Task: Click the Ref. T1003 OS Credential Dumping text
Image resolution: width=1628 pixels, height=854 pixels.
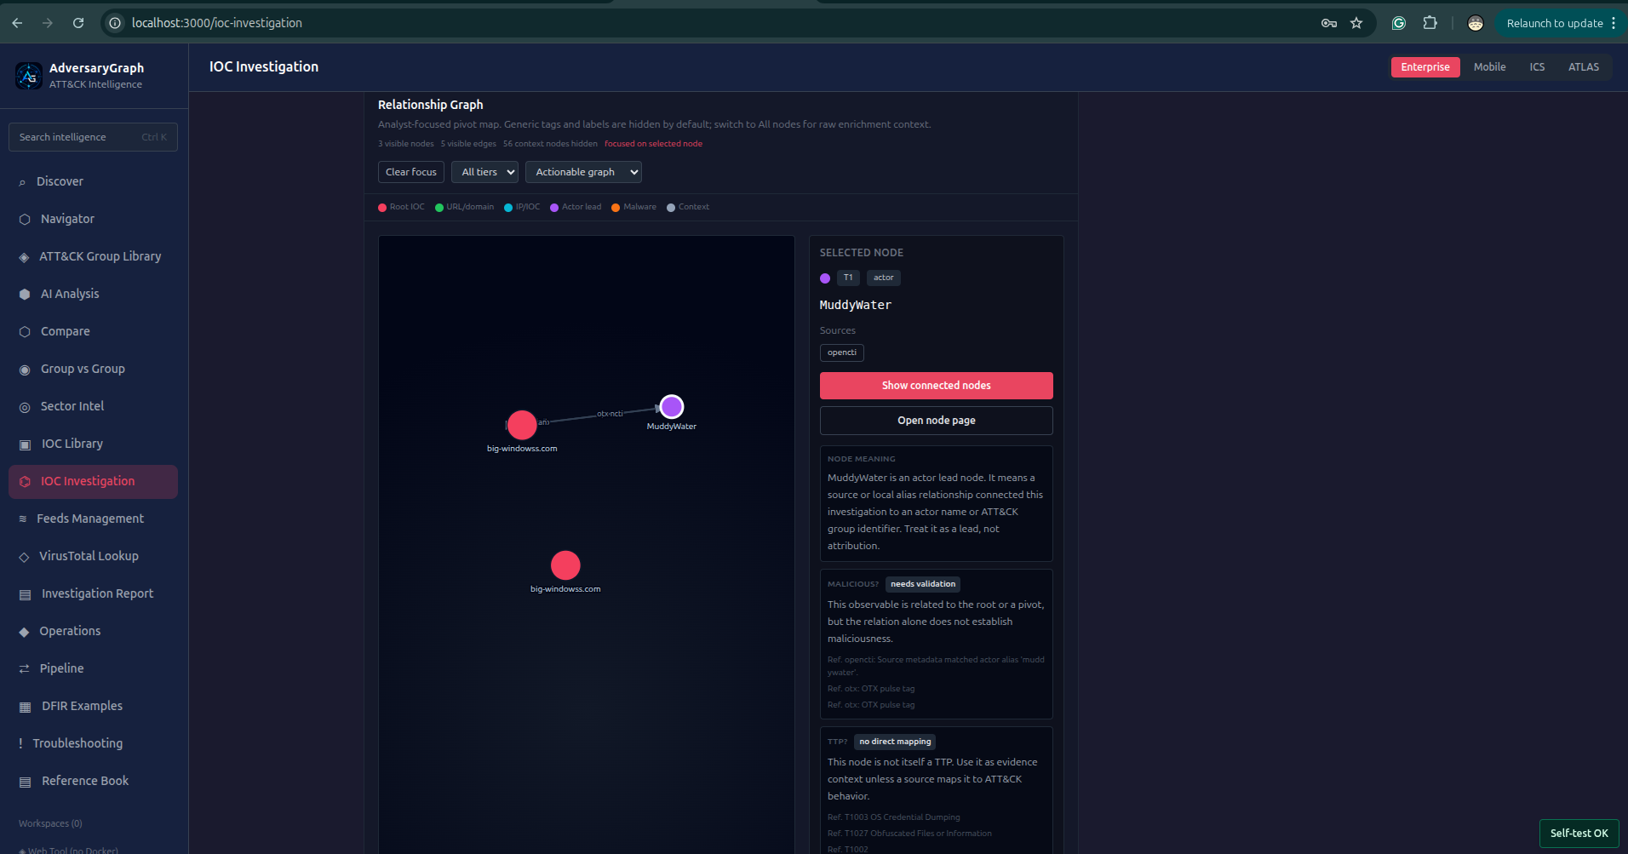Action: [x=893, y=817]
